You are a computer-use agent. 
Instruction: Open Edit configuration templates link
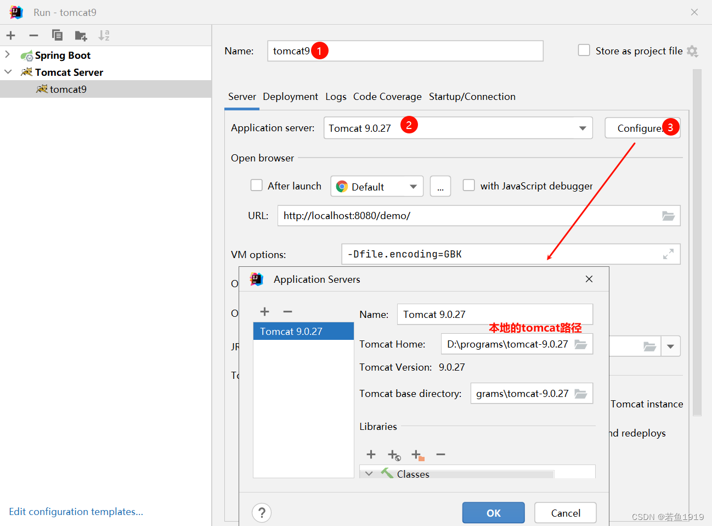pyautogui.click(x=76, y=511)
